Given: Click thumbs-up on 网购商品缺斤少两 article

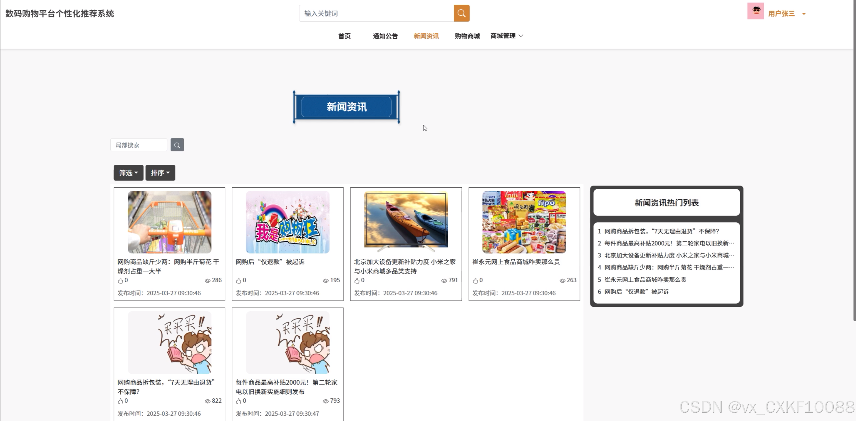Looking at the screenshot, I should (x=120, y=281).
